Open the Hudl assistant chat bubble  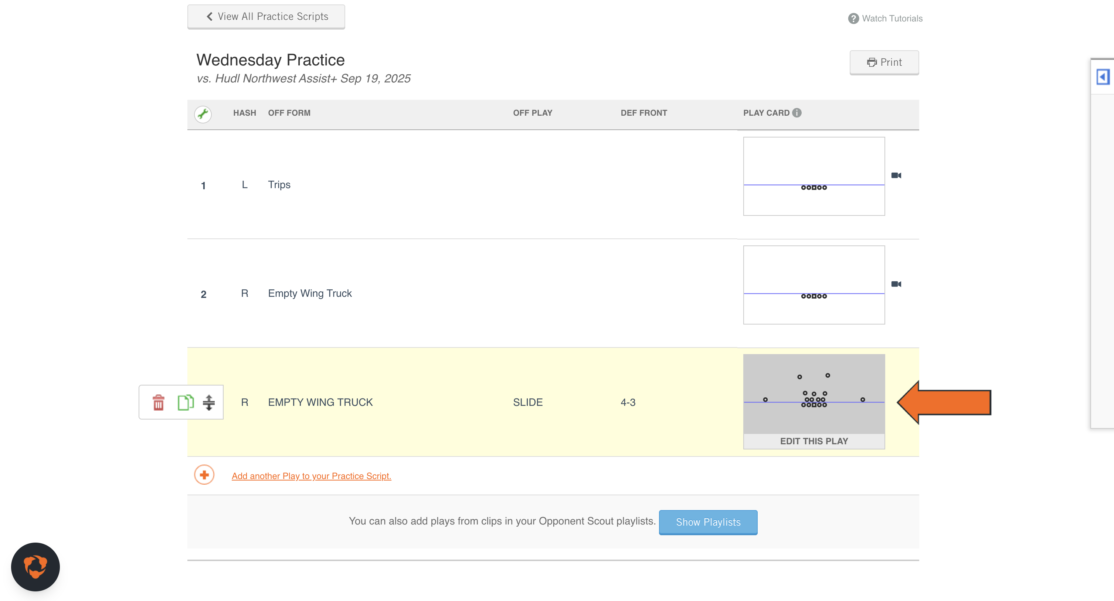35,566
